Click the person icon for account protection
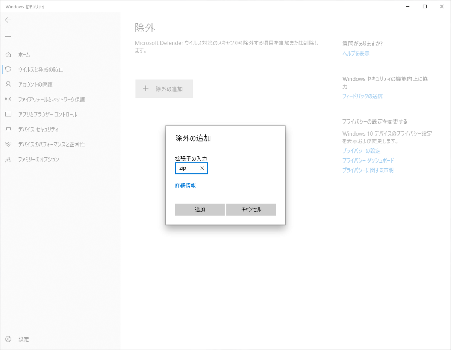The height and width of the screenshot is (350, 451). 8,84
